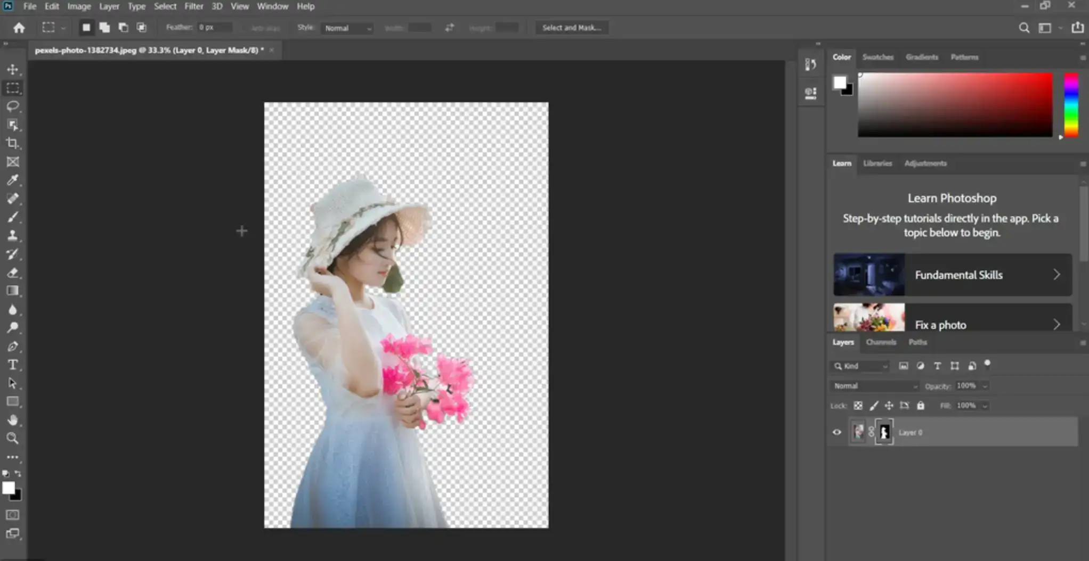Click inside the red color picker field
This screenshot has width=1089, height=561.
click(955, 105)
